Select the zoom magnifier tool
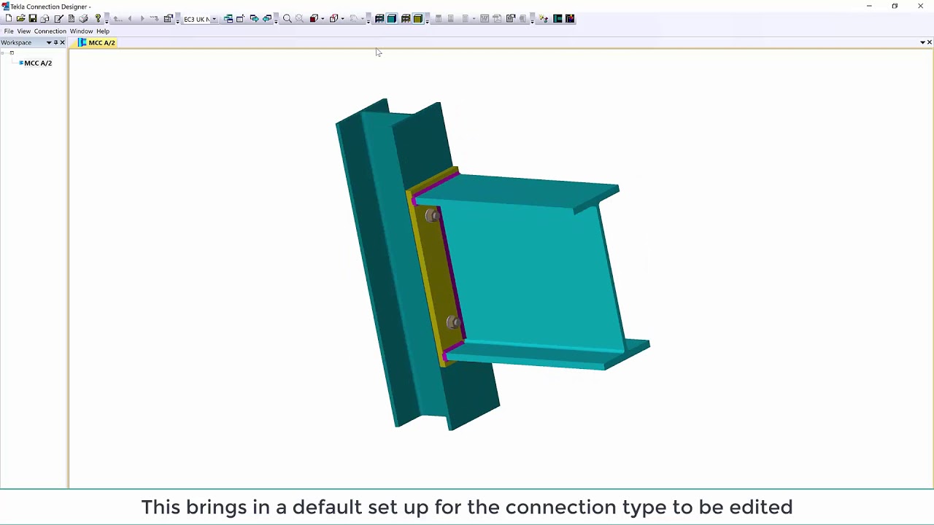Viewport: 934px width, 525px height. (x=287, y=18)
